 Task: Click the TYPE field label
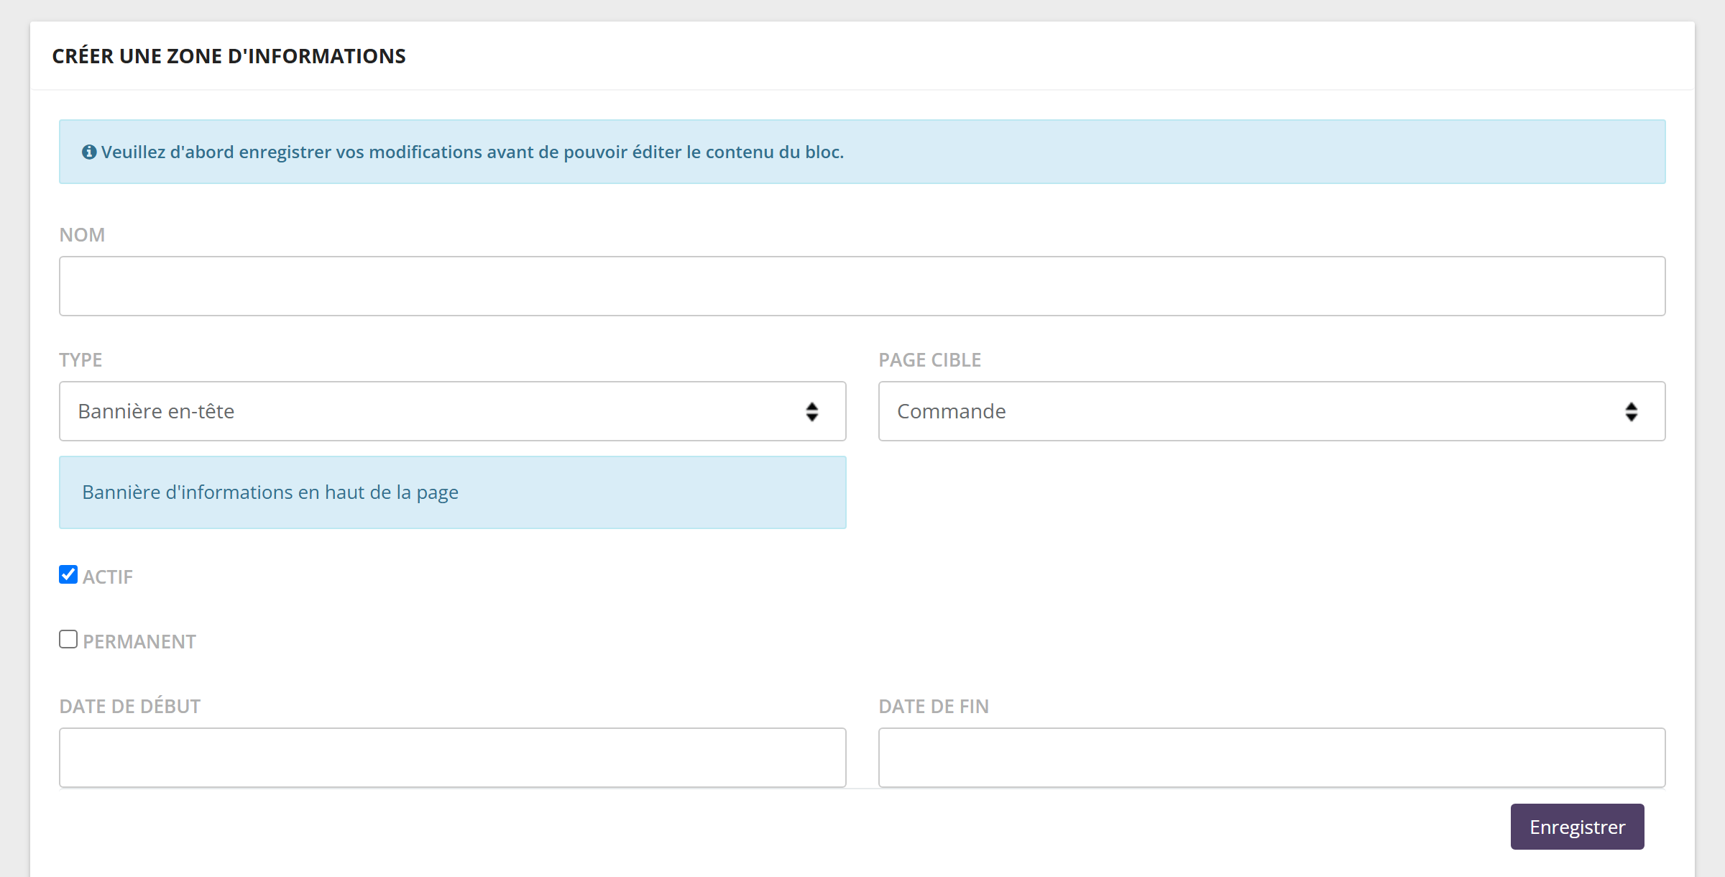tap(80, 360)
